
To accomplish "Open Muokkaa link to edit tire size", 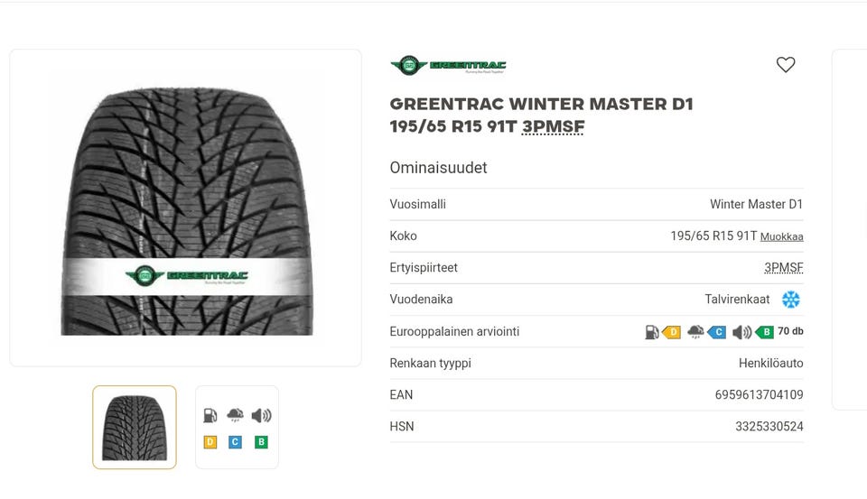I will pos(782,236).
